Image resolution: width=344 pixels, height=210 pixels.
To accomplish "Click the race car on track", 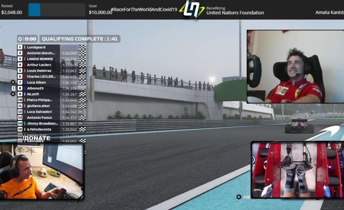I will tap(299, 126).
